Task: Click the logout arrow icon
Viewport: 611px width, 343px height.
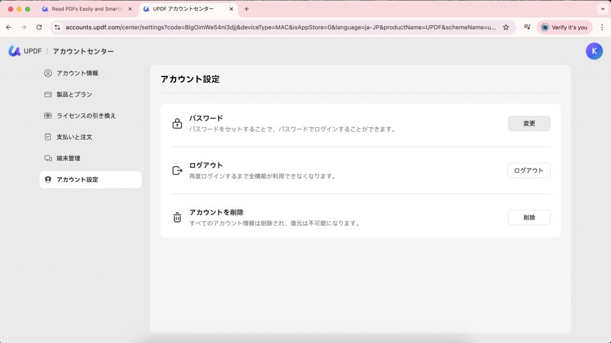Action: pyautogui.click(x=177, y=170)
